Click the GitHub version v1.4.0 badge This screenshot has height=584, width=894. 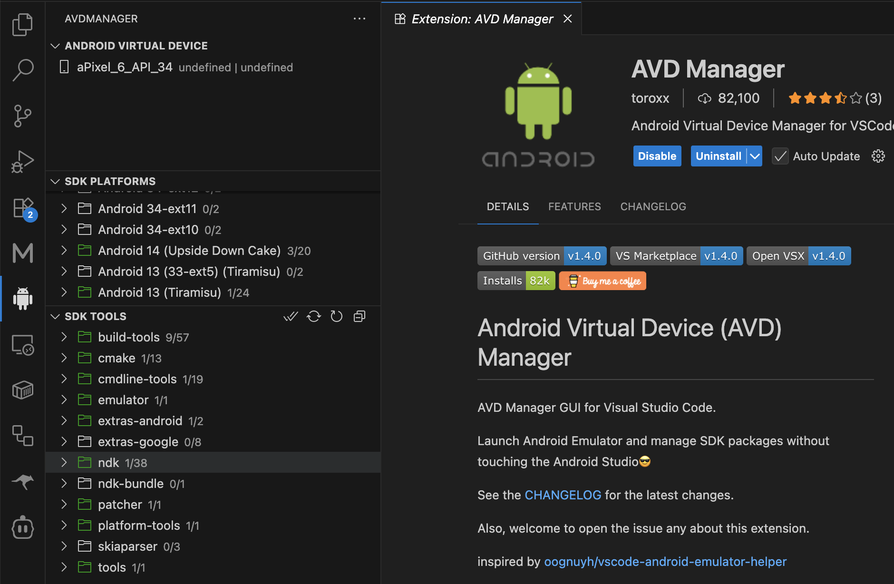(x=542, y=256)
